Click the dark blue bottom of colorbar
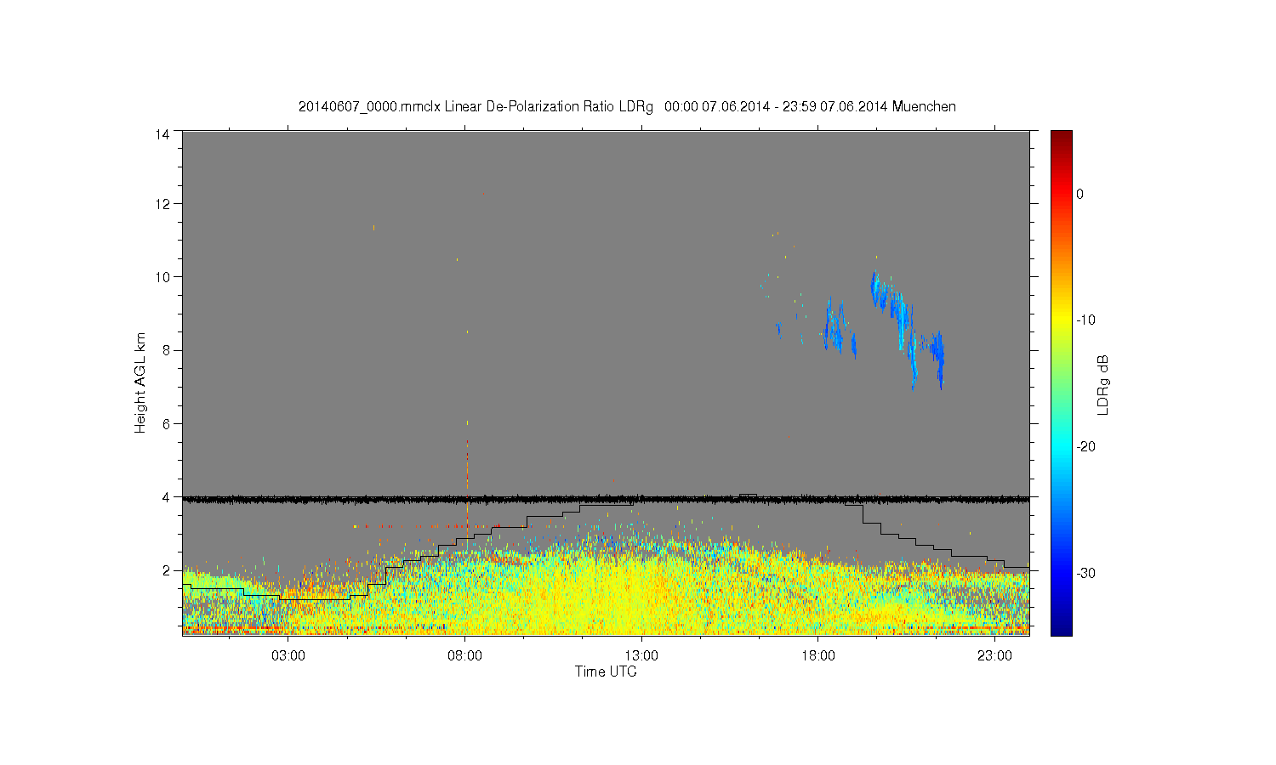The width and height of the screenshot is (1276, 765). tap(1062, 628)
